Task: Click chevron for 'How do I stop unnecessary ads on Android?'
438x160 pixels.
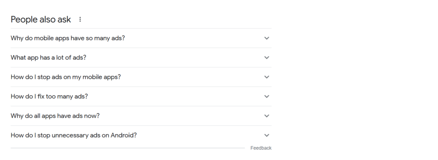Action: click(x=266, y=136)
